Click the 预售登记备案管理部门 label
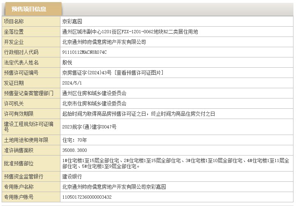 click(x=29, y=93)
